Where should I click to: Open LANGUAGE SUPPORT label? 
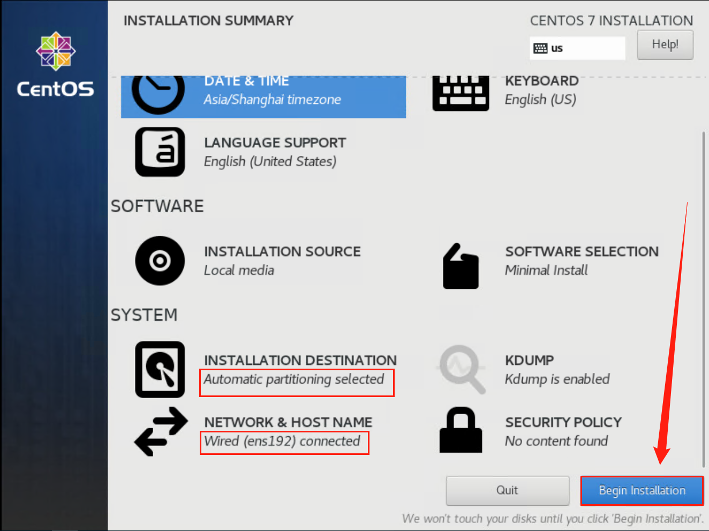[x=275, y=143]
